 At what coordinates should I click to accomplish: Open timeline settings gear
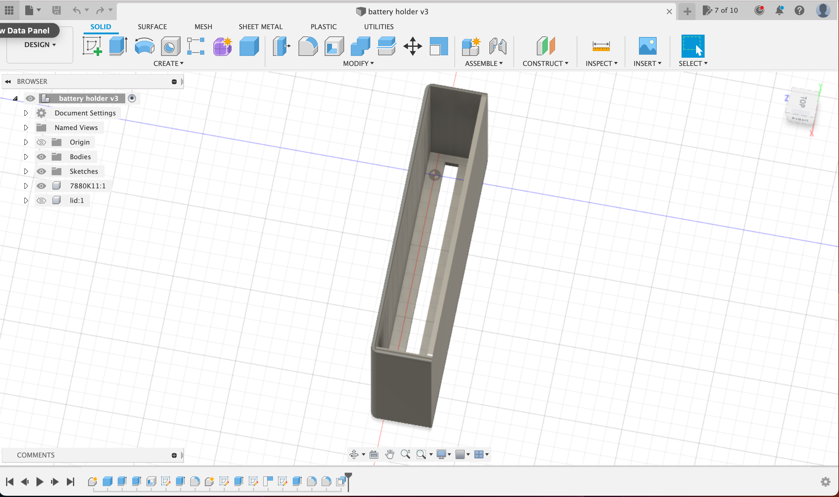point(826,482)
